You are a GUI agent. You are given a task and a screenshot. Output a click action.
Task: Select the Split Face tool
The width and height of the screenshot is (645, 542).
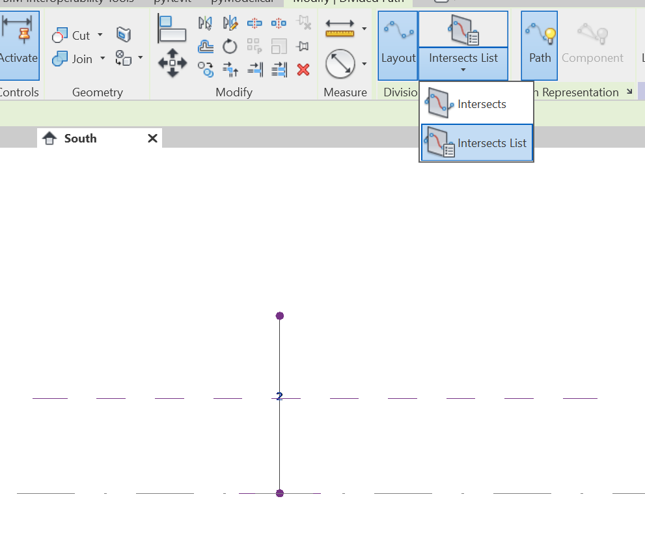[124, 34]
